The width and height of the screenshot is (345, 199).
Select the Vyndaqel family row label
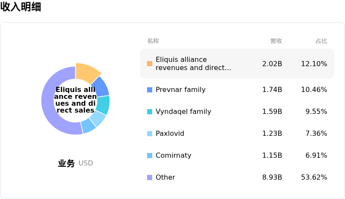click(x=183, y=112)
